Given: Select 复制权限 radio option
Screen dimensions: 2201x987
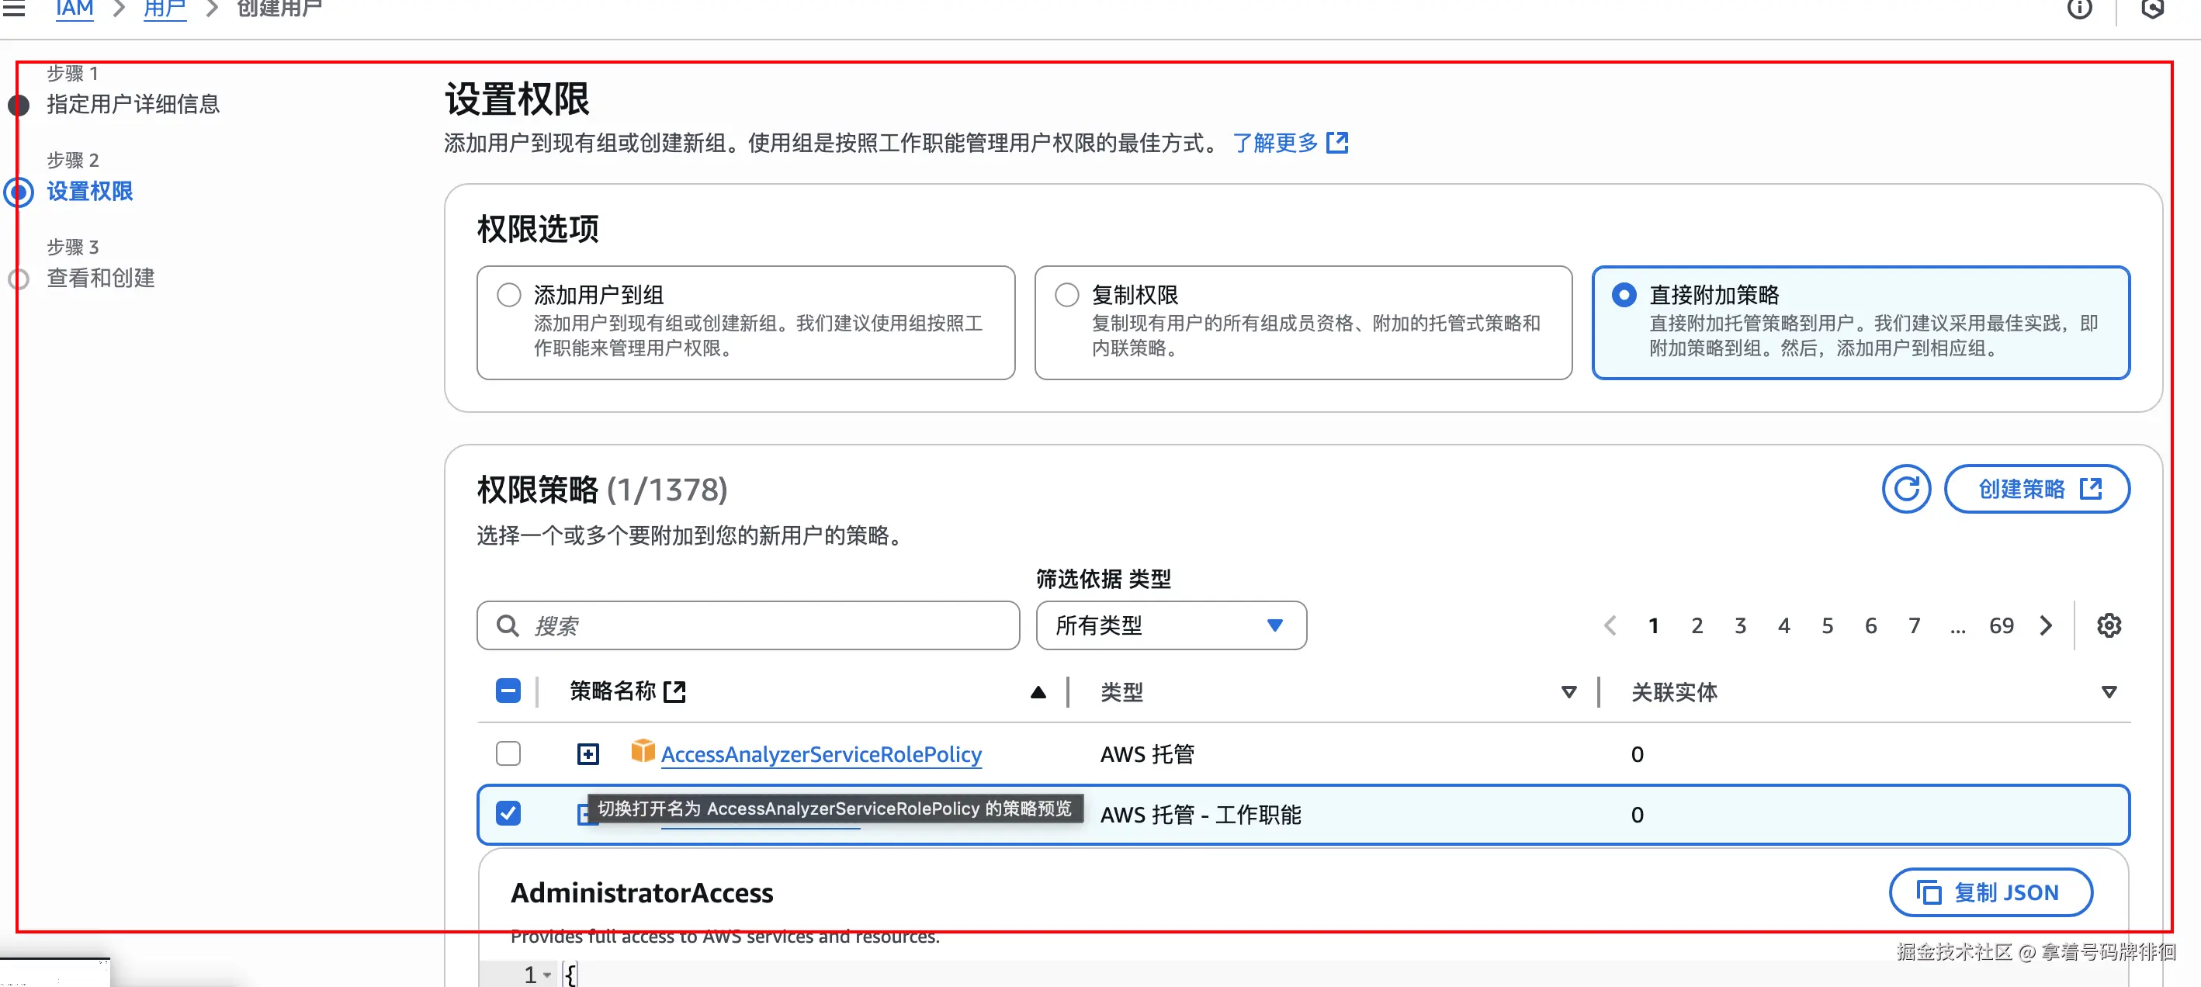Looking at the screenshot, I should click(1066, 295).
